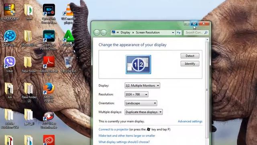Open the AA folder
The image size is (257, 145).
10,91
